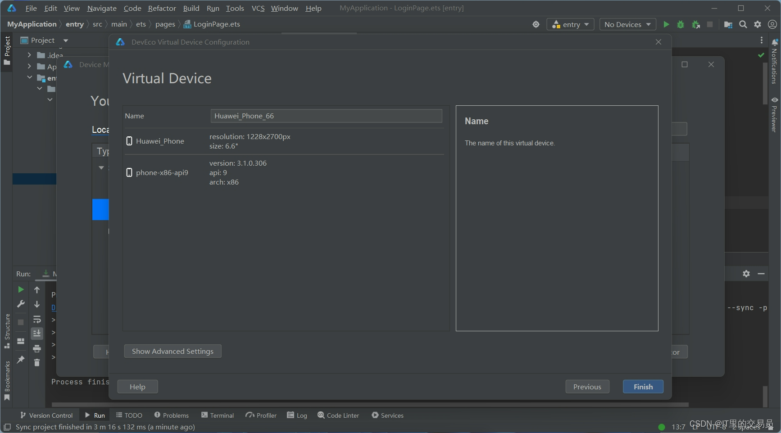Open the Navigate menu
The image size is (781, 433).
point(102,8)
